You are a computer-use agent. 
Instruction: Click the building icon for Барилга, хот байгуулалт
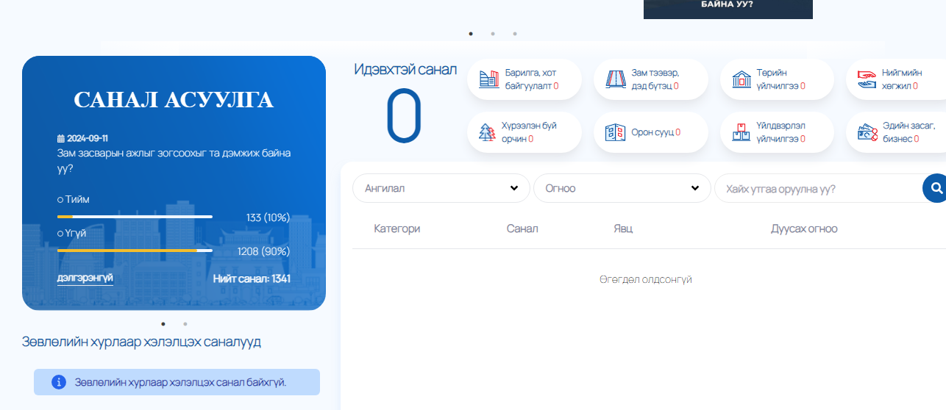[x=489, y=79]
